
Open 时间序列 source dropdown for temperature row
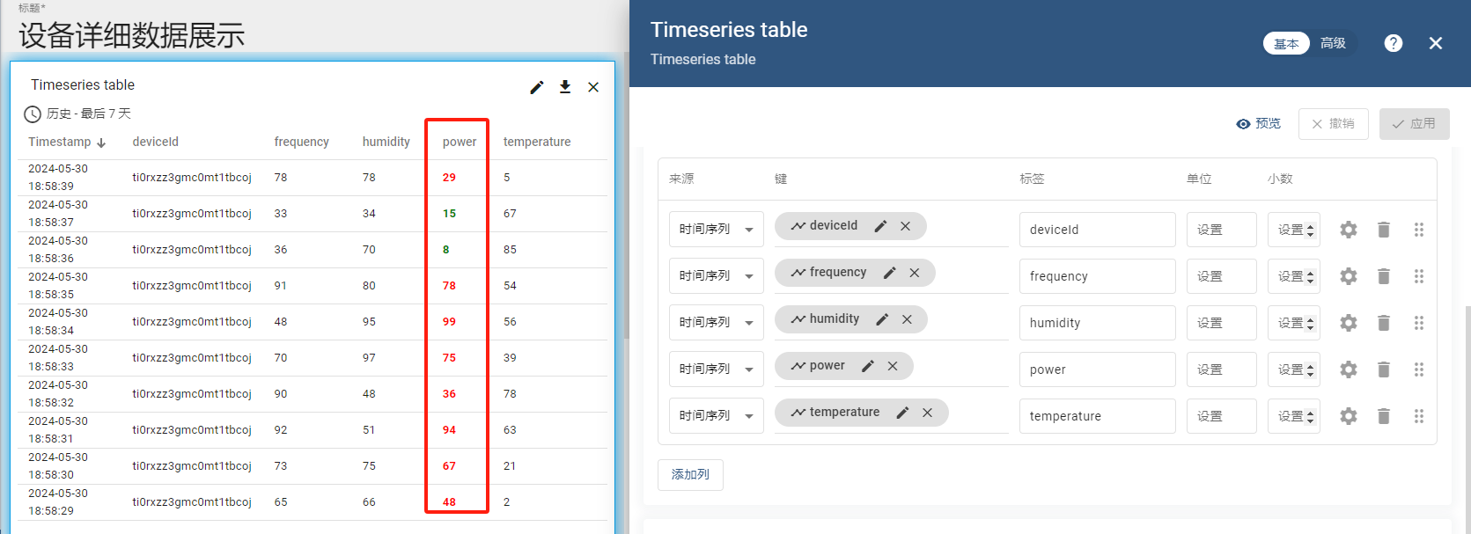[716, 416]
